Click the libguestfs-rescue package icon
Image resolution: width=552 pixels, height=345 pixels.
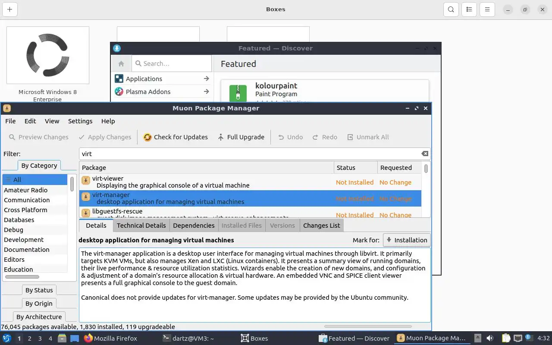pos(86,213)
